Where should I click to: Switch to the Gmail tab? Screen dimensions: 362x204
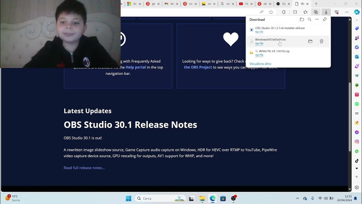click(x=171, y=4)
